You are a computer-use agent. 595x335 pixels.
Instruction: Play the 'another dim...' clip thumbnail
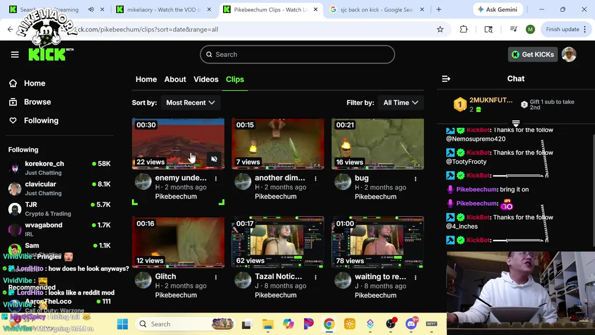coord(278,144)
